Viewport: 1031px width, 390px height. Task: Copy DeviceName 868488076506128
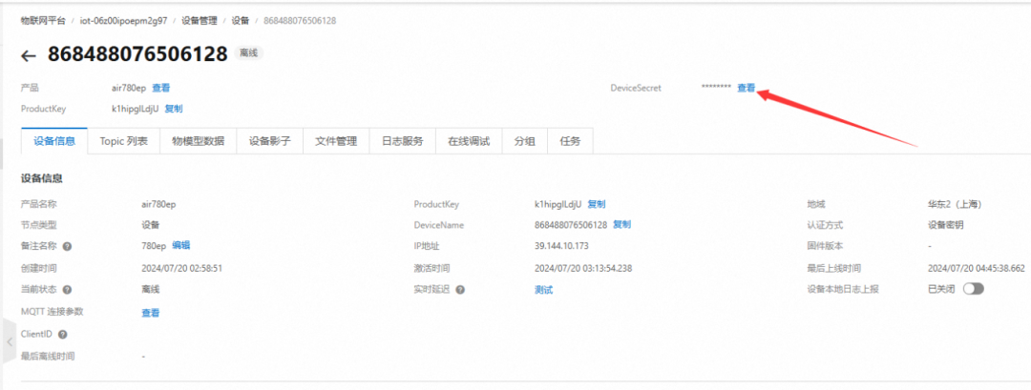(x=622, y=224)
